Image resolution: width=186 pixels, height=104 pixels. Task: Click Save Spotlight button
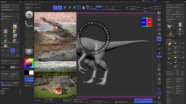pyautogui.click(x=10, y=8)
